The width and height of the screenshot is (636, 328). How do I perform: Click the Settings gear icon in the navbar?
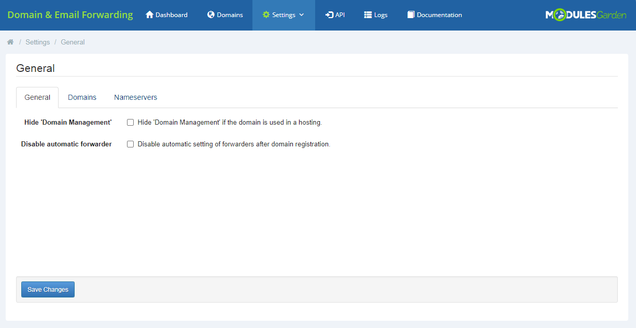click(266, 14)
